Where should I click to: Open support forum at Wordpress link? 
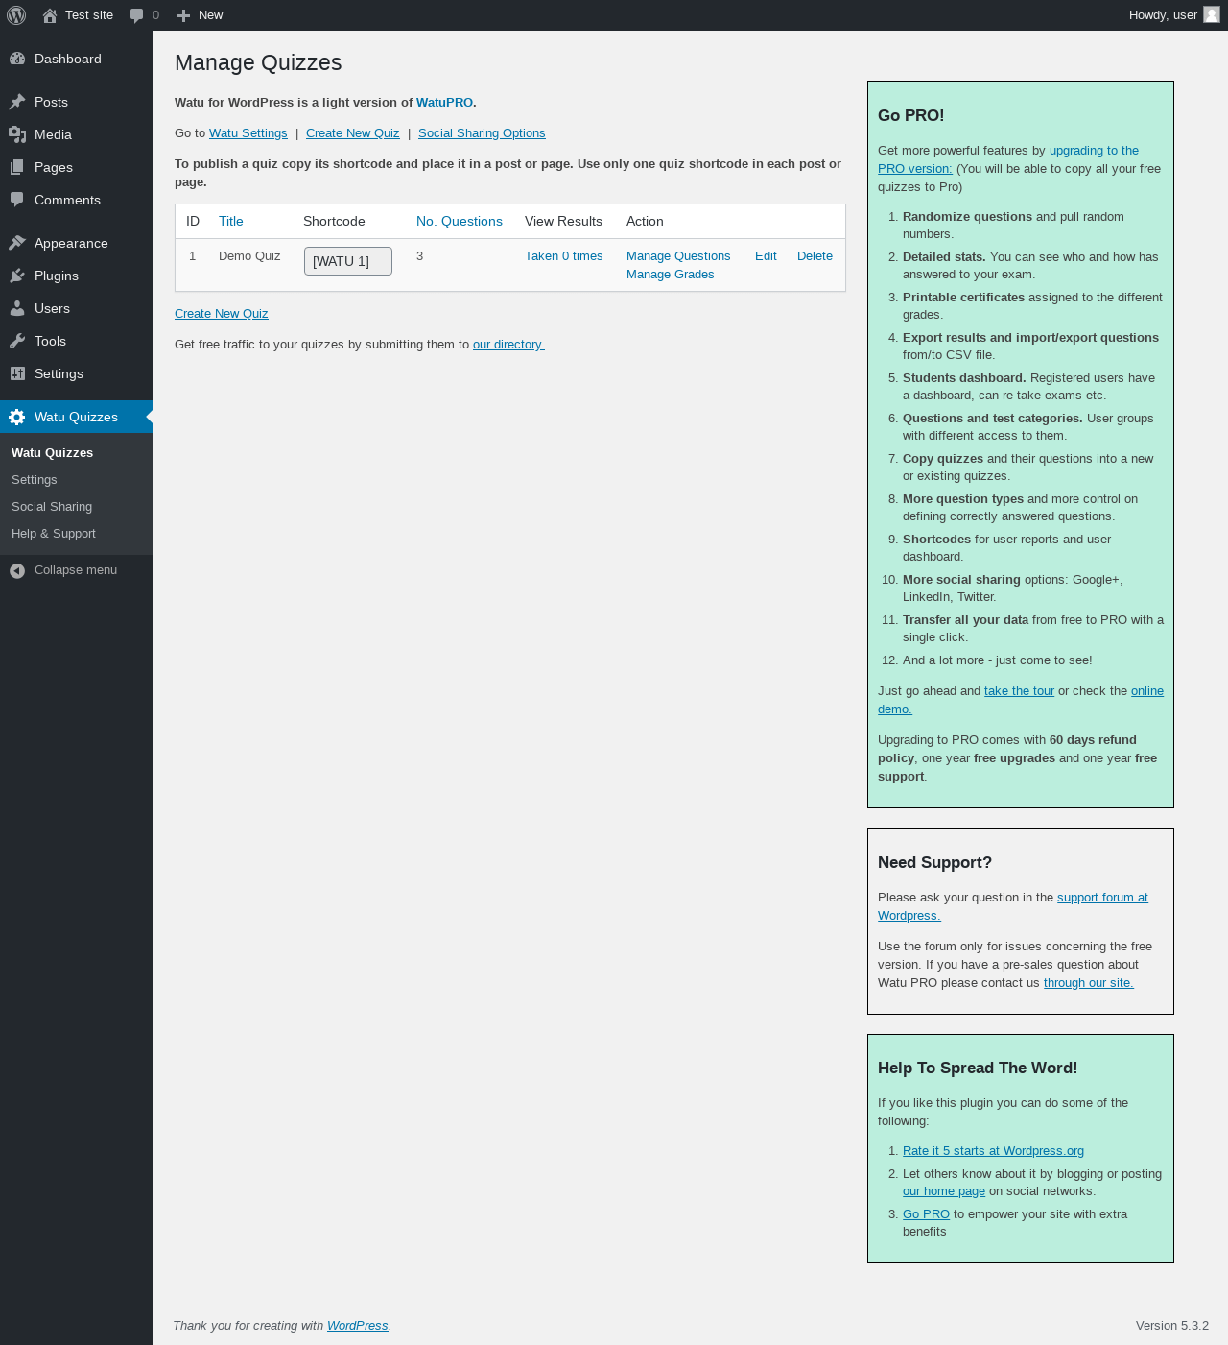pos(1102,897)
